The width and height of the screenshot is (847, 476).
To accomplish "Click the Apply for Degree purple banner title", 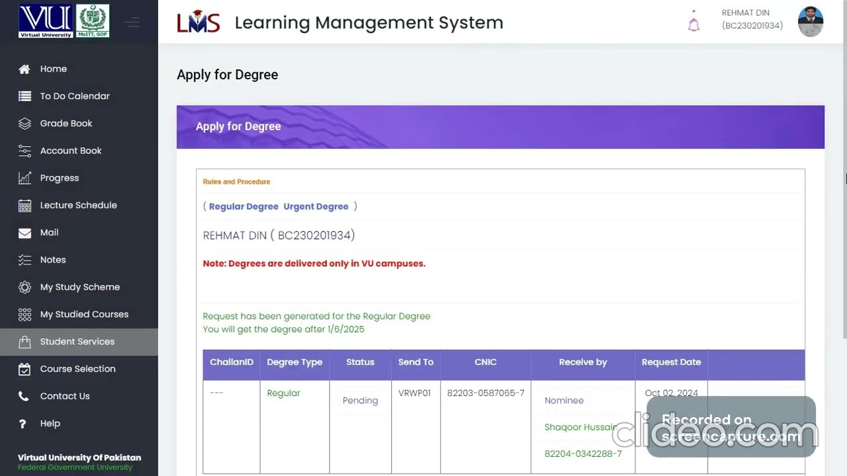I will pyautogui.click(x=238, y=126).
